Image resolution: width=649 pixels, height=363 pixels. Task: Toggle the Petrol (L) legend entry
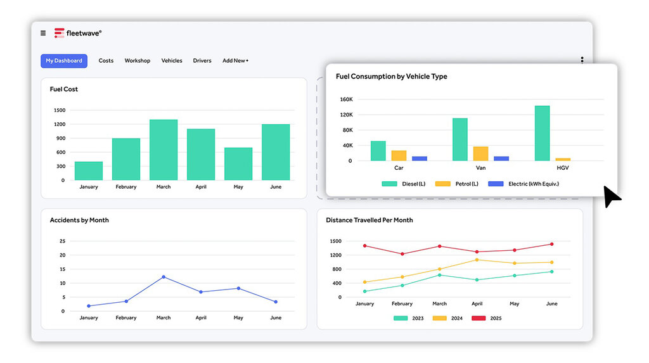(443, 184)
